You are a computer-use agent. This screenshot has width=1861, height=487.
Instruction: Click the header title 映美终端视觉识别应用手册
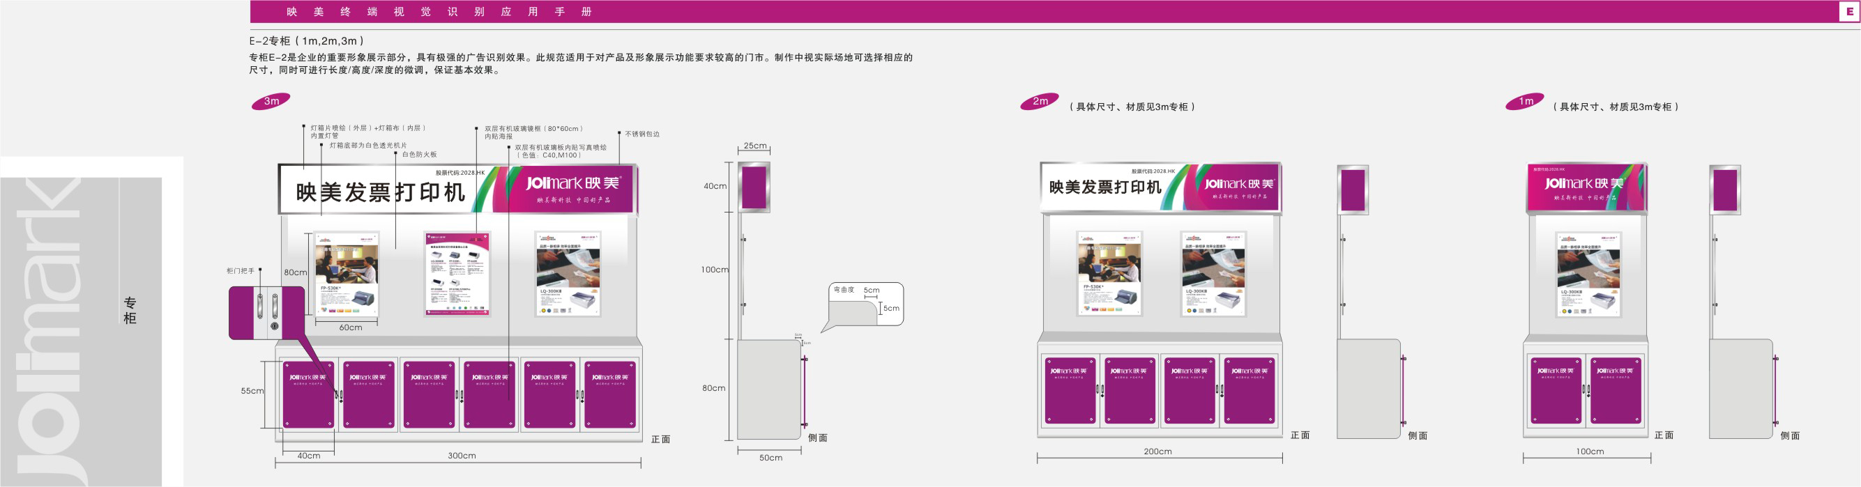(x=439, y=12)
